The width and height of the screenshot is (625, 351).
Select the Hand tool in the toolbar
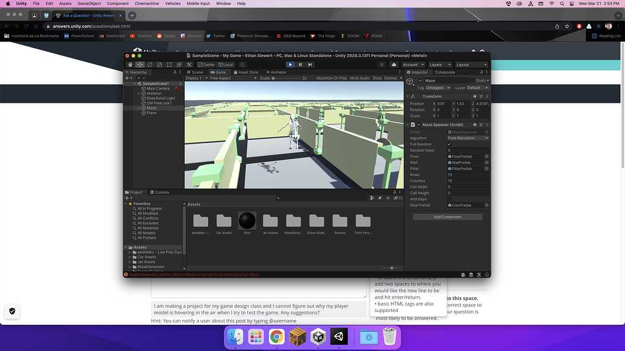pos(130,65)
